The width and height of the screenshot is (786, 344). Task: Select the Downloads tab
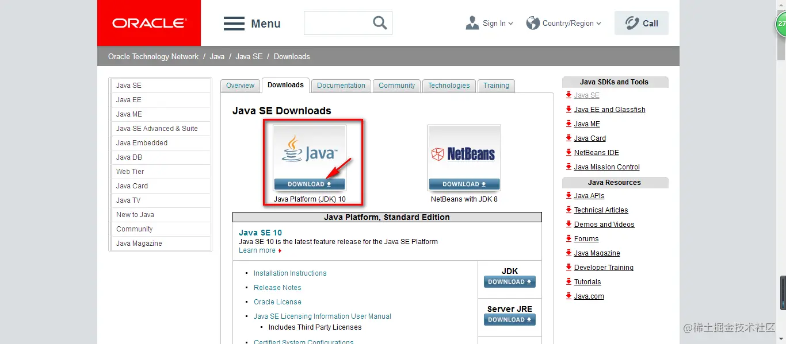285,85
